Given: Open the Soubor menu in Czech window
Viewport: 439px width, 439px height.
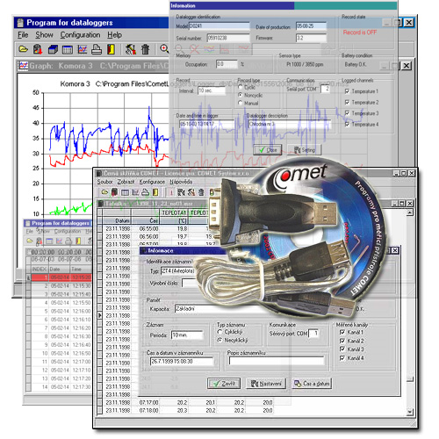Looking at the screenshot, I should pyautogui.click(x=104, y=182).
